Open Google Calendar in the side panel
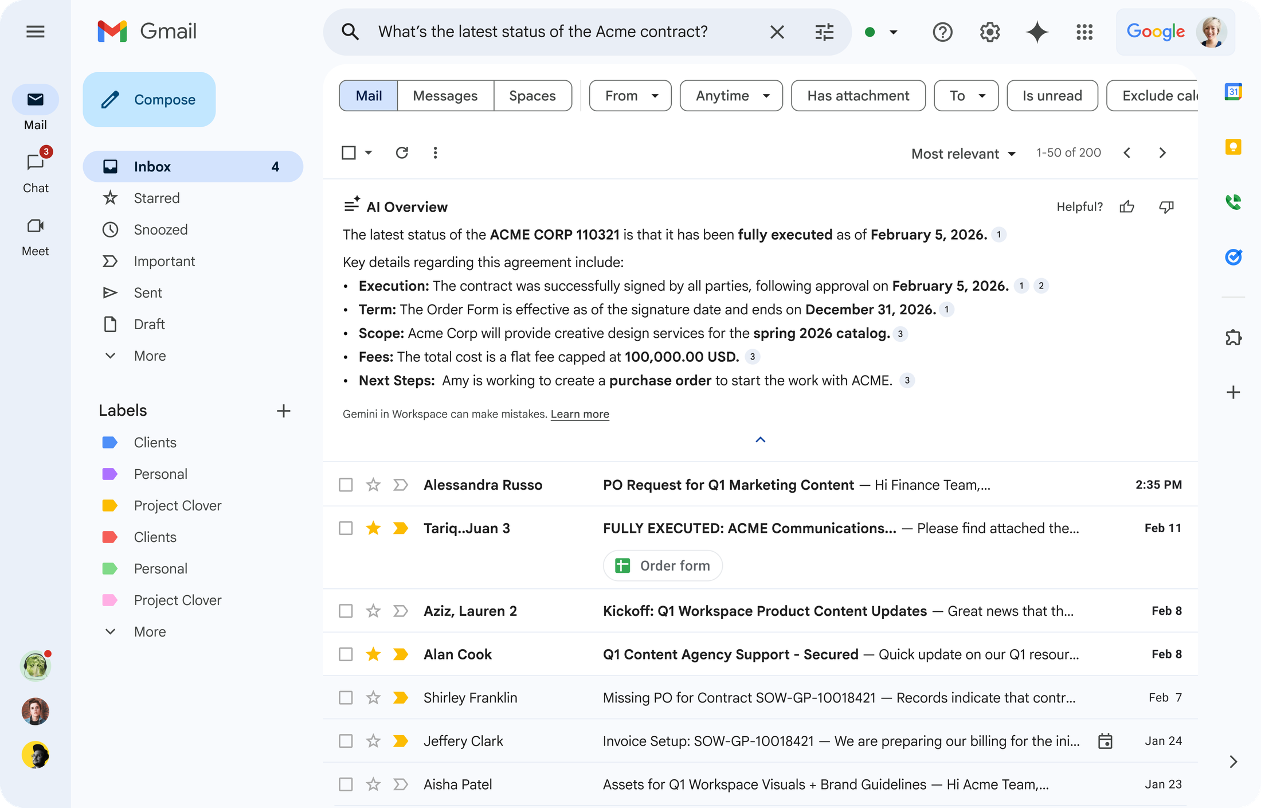Image resolution: width=1261 pixels, height=808 pixels. point(1233,91)
